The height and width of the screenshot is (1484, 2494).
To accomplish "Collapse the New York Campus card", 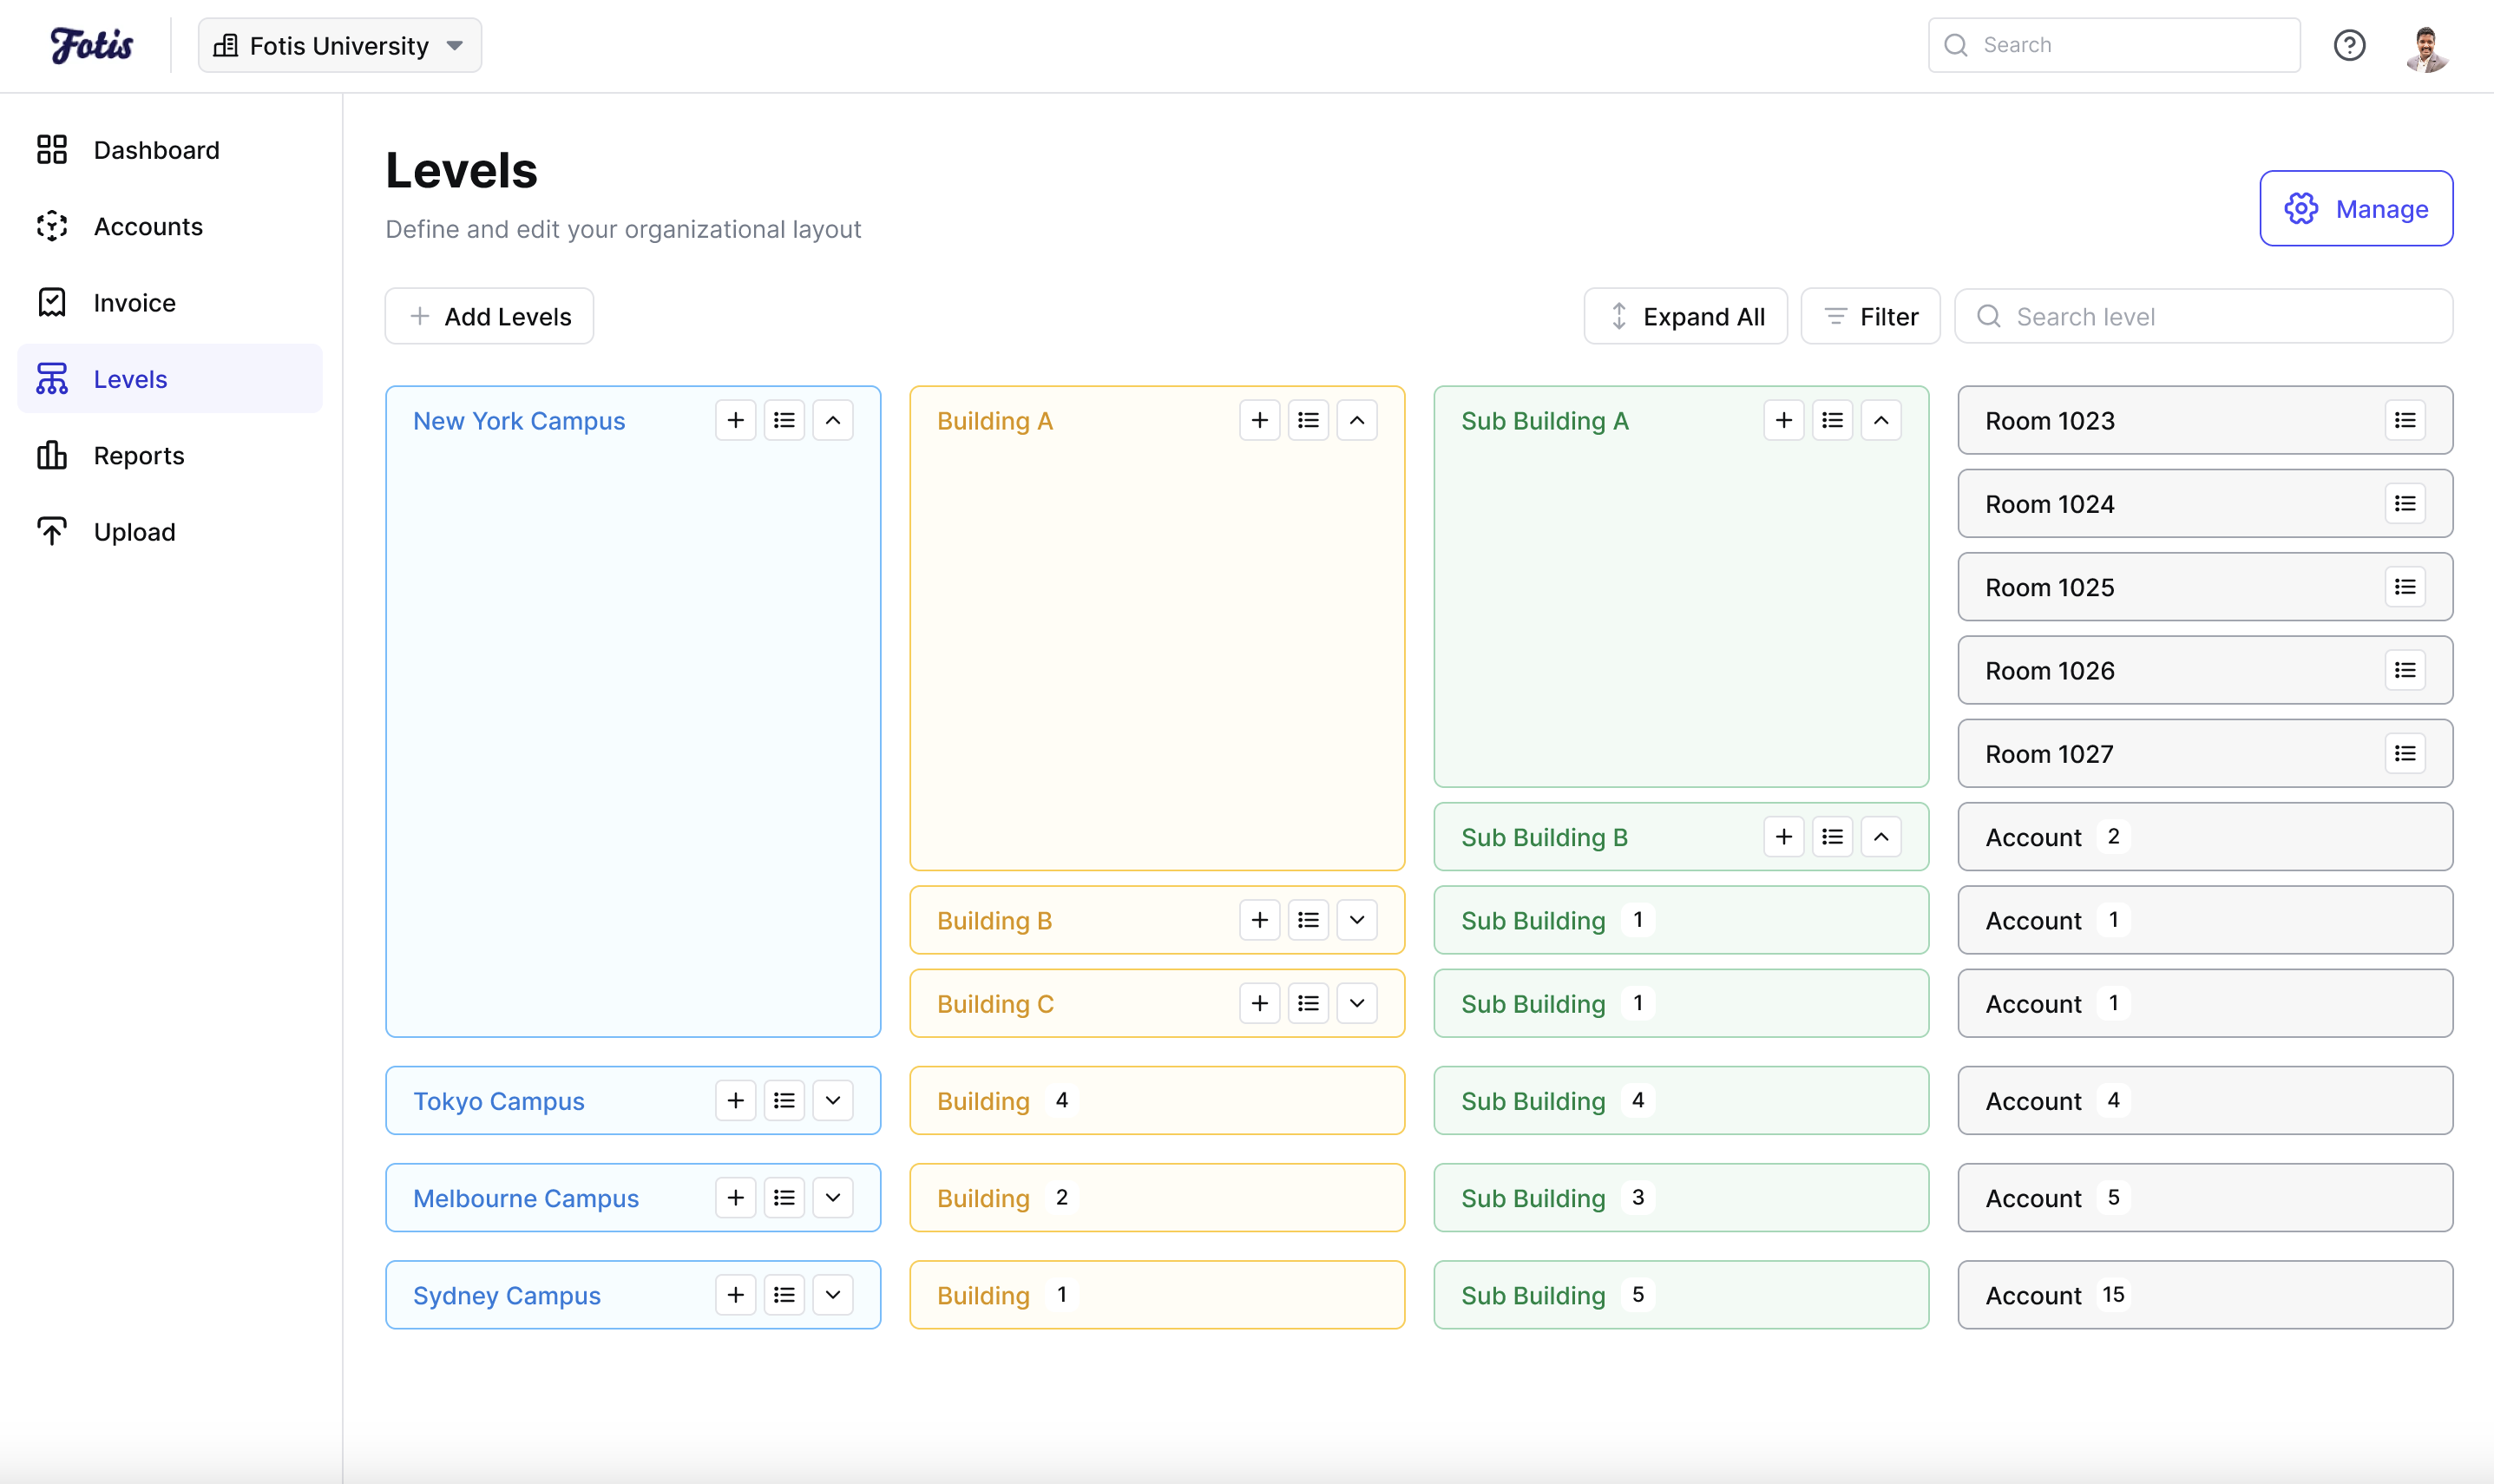I will [x=833, y=420].
